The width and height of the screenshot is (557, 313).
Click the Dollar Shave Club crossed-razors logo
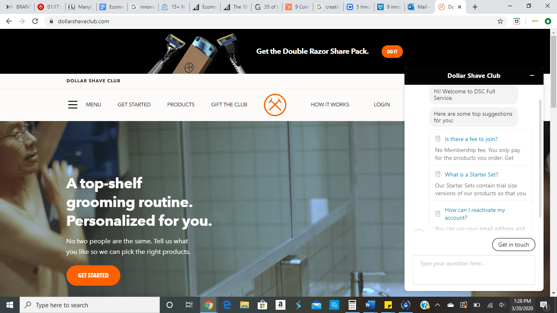click(275, 105)
